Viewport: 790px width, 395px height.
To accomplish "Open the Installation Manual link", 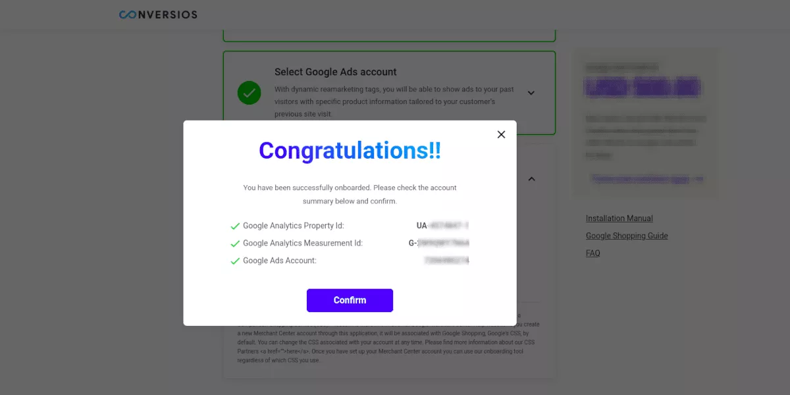I will tap(619, 219).
